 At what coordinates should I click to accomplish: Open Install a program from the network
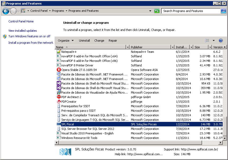pyautogui.click(x=31, y=43)
